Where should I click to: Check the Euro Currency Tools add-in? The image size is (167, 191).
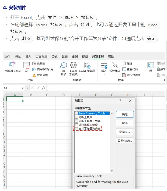coord(77,113)
